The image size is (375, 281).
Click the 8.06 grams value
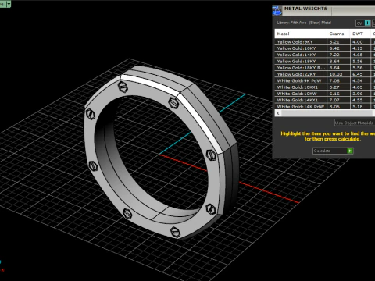tap(334, 106)
